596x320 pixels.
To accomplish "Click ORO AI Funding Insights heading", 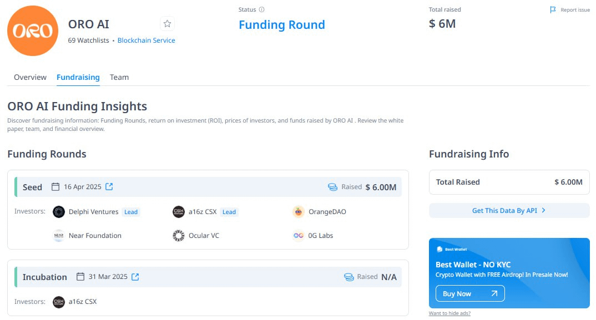I will tap(77, 106).
